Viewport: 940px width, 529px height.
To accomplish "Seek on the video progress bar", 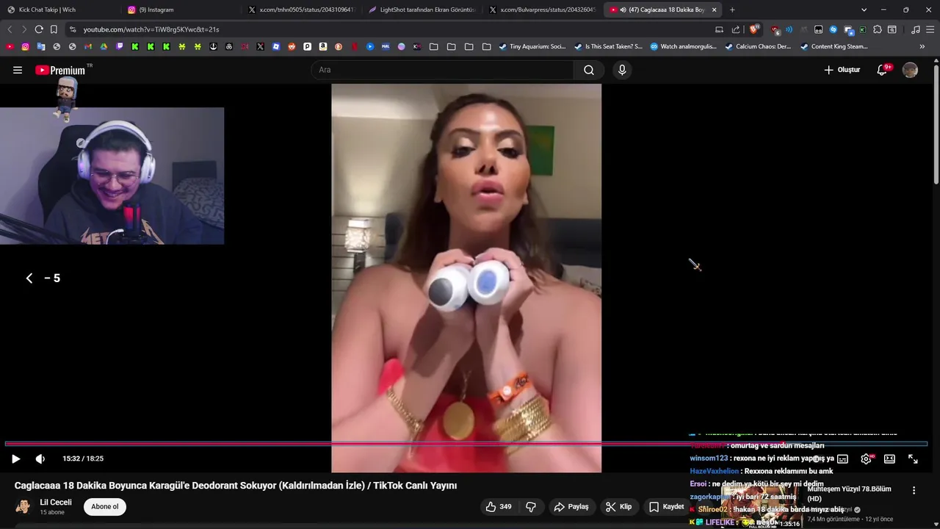I will point(466,444).
